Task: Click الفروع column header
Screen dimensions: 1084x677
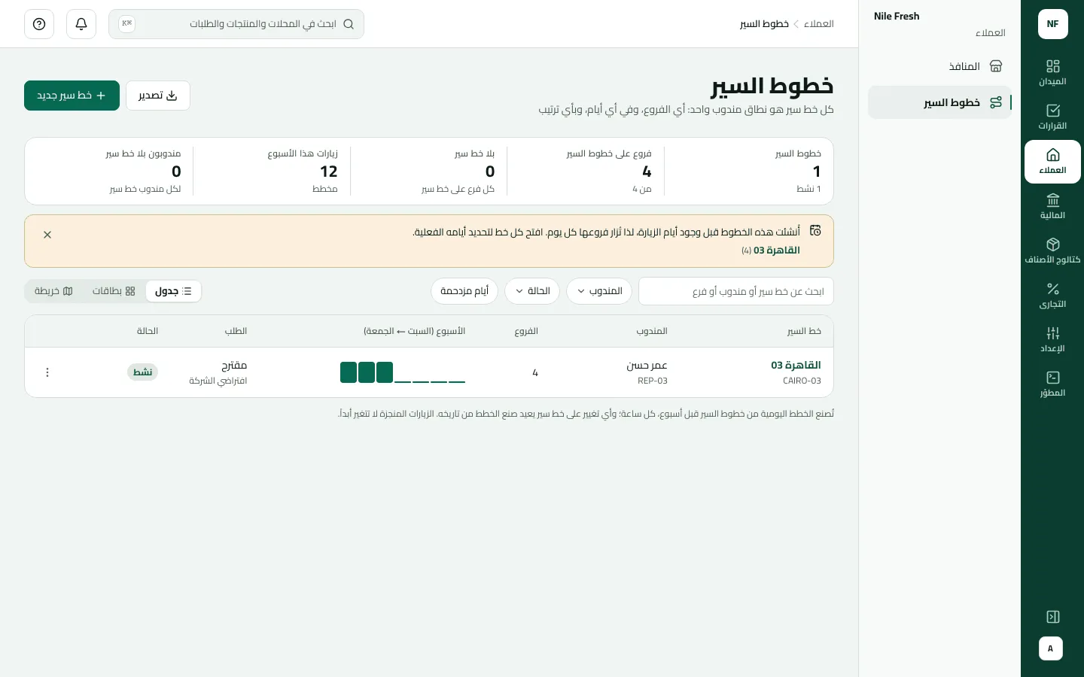Action: (526, 331)
